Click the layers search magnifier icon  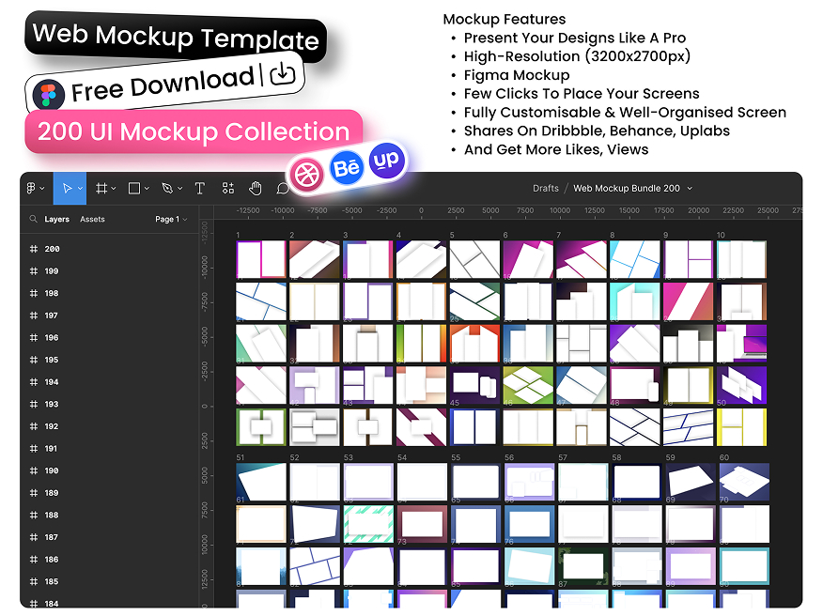click(x=33, y=220)
